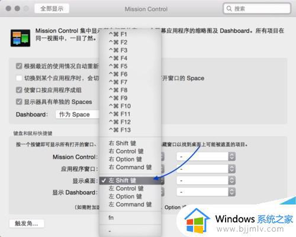The width and height of the screenshot is (296, 237).
Task: Choose ^⌘ F13 from the shortcut menu
Action: (x=130, y=130)
